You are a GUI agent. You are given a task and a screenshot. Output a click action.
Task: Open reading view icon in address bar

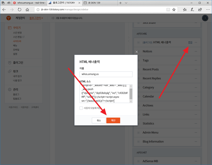tap(168, 9)
